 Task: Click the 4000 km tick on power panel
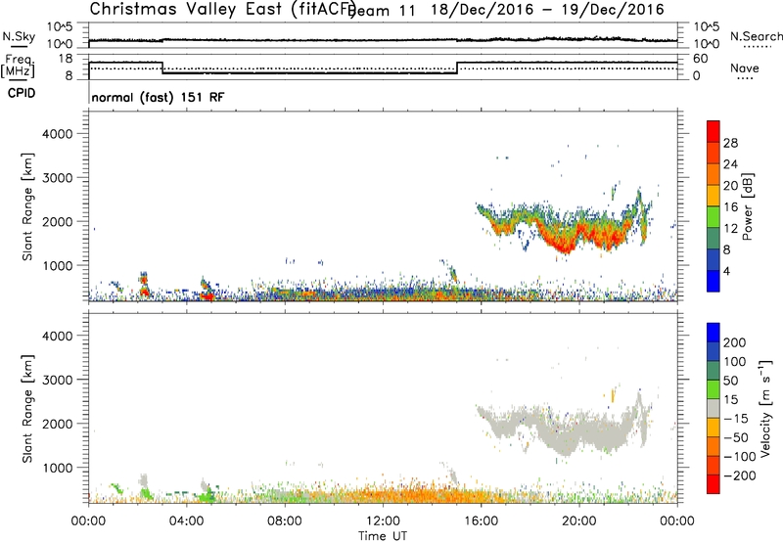tap(58, 134)
